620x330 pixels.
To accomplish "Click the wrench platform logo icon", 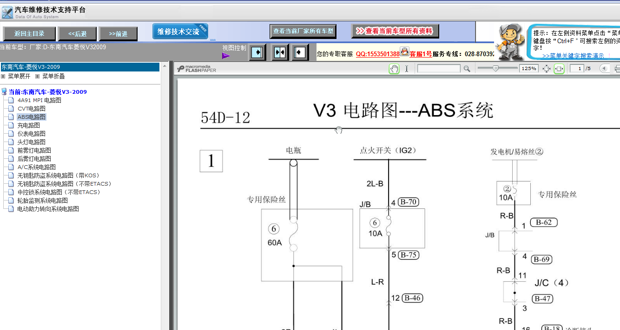I will click(7, 13).
